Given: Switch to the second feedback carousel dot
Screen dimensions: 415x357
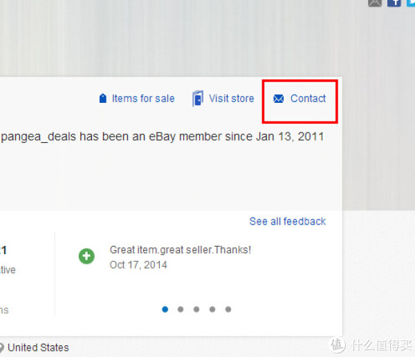Looking at the screenshot, I should click(181, 309).
